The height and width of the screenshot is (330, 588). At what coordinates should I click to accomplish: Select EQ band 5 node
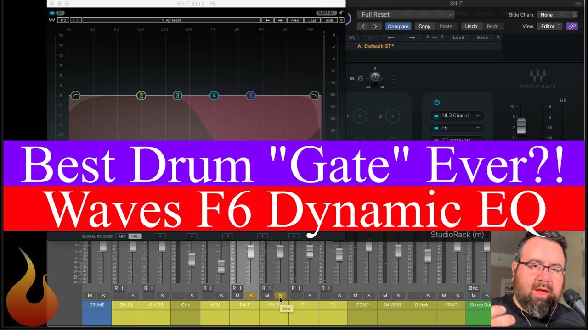pyautogui.click(x=250, y=95)
